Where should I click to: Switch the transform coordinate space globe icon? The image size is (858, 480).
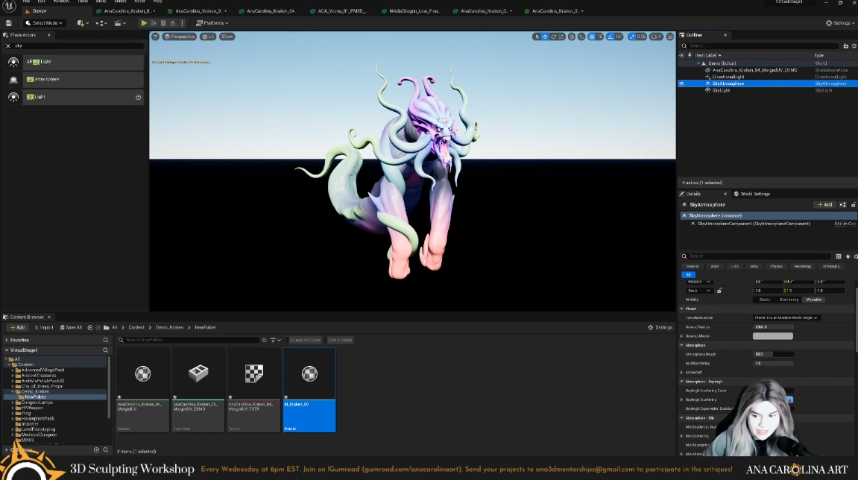pyautogui.click(x=572, y=37)
